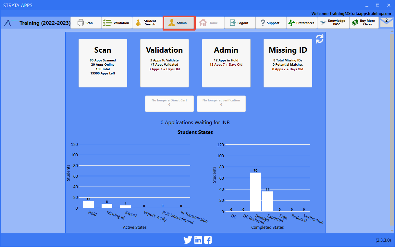Image resolution: width=395 pixels, height=247 pixels.
Task: Open the Twitter link icon
Action: tap(188, 240)
